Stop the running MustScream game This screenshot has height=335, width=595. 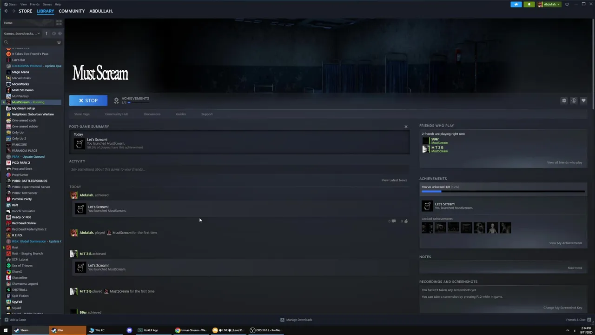pyautogui.click(x=88, y=100)
